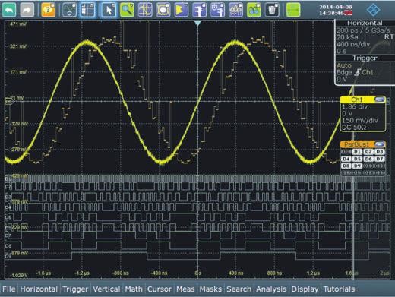Click the 'DC 50Ω' coupling text
Image resolution: width=395 pixels, height=297 pixels.
point(354,128)
